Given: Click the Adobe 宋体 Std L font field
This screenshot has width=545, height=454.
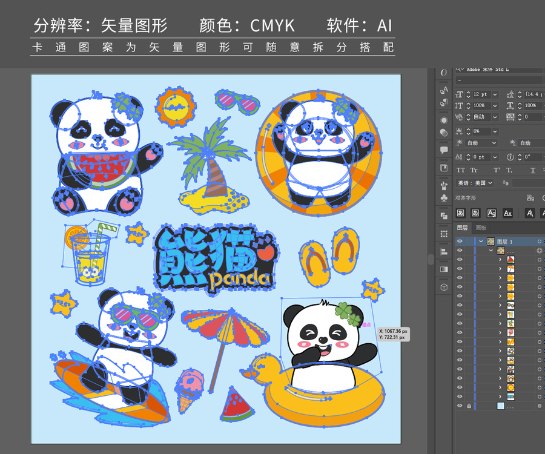Looking at the screenshot, I should pos(499,70).
